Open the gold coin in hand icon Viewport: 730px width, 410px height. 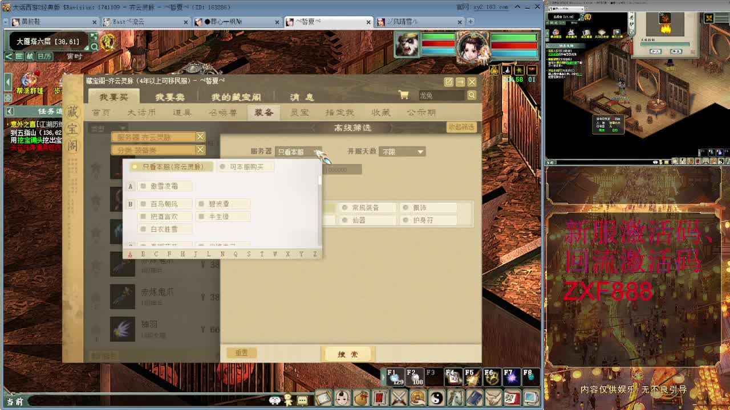(x=417, y=397)
